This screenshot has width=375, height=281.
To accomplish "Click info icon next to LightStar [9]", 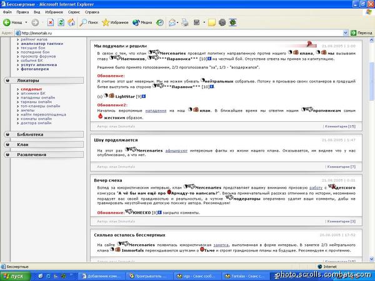I will [144, 96].
